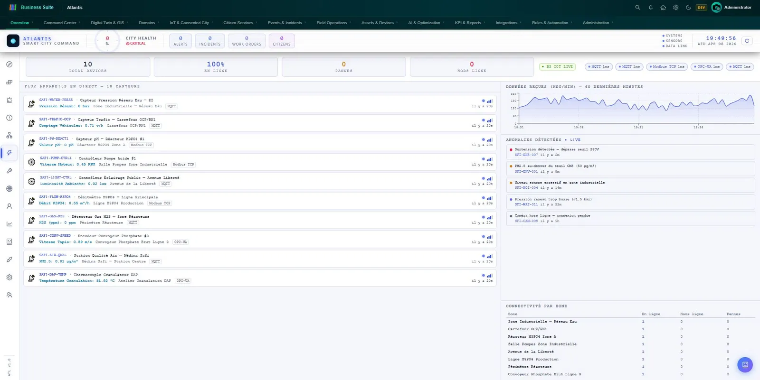Toggle dark mode with the moon icon
This screenshot has height=380, width=760.
coord(689,8)
